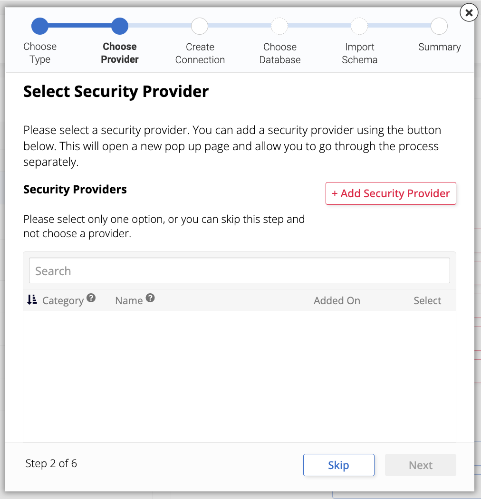Click inside the provider Search field
481x499 pixels.
click(240, 270)
